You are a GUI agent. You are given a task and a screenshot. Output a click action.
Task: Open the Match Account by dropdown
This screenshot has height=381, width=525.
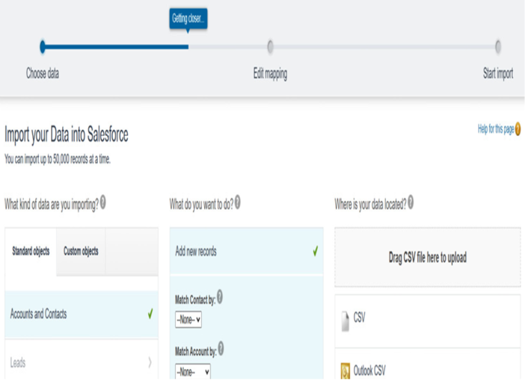pos(192,371)
